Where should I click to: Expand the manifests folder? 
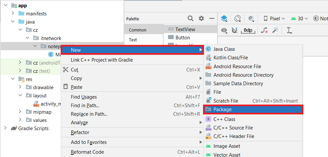point(12,13)
